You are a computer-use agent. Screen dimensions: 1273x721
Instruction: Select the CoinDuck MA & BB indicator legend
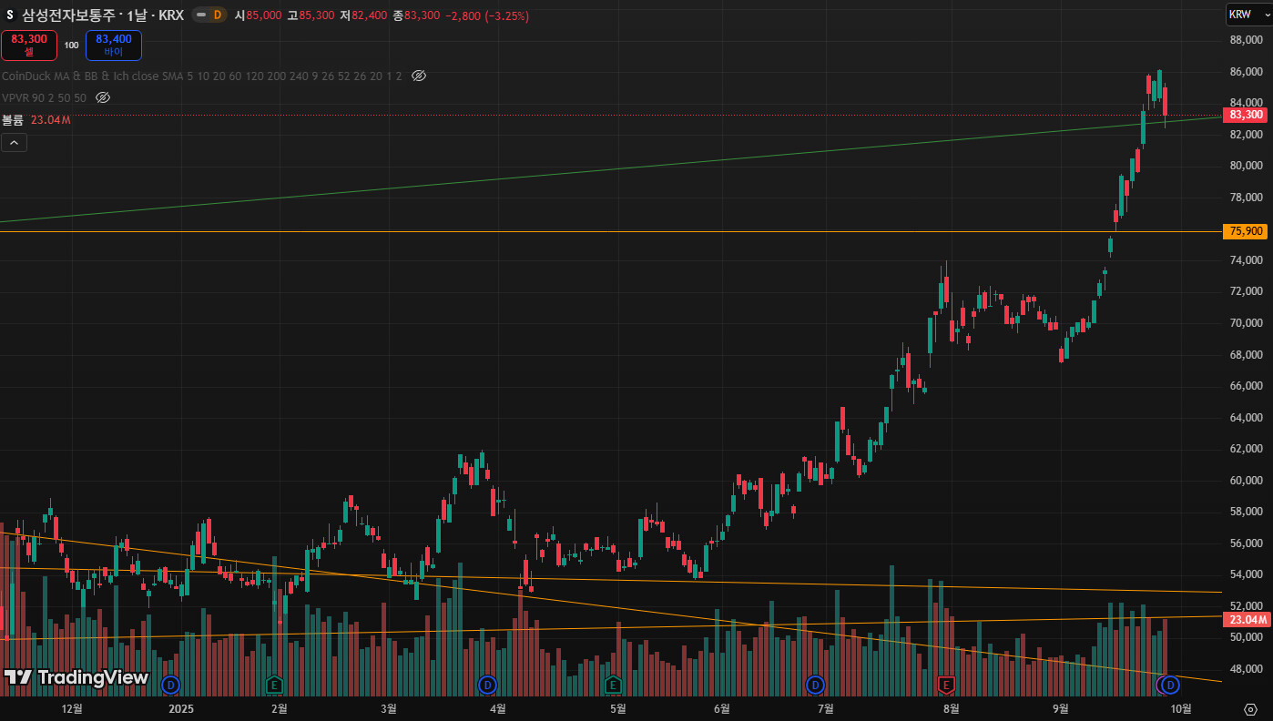(202, 76)
